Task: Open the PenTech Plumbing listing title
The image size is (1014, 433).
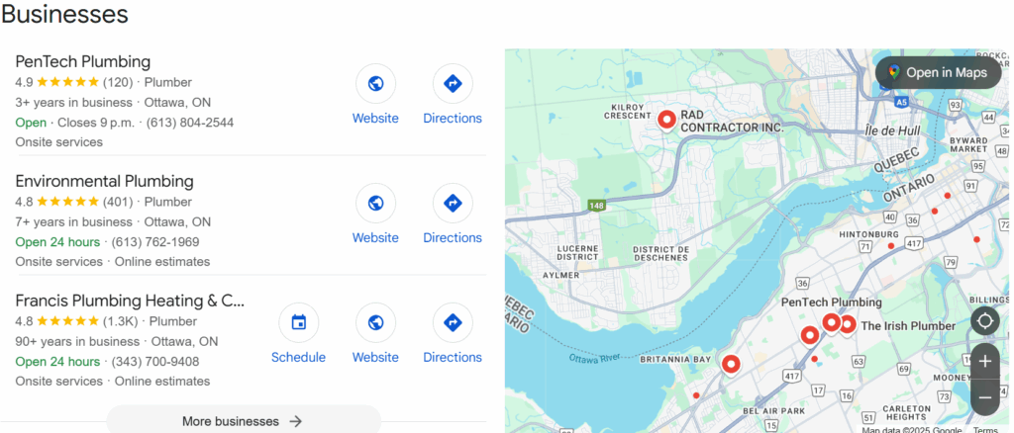Action: point(83,62)
